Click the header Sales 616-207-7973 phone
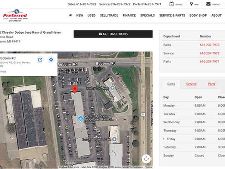The width and height of the screenshot is (225, 169). tap(82, 4)
